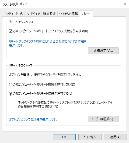Click the のみ接続を許可する (推奨)(N) label text
129x143 pixels.
pyautogui.click(x=38, y=107)
